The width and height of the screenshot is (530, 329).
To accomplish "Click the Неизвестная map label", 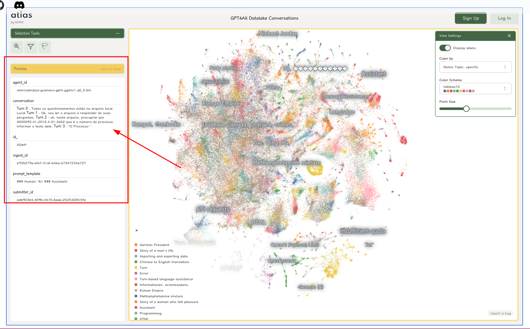I will click(282, 261).
